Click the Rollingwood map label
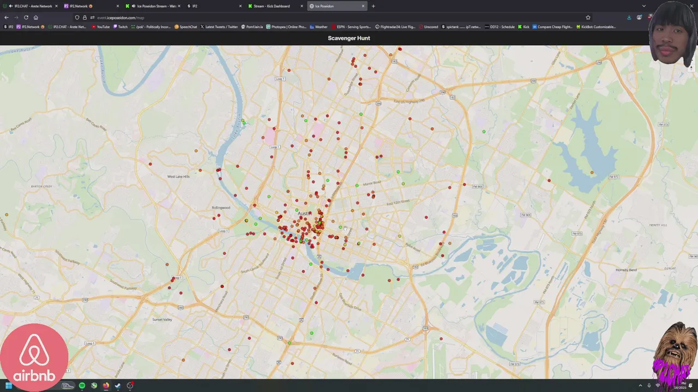 (221, 207)
